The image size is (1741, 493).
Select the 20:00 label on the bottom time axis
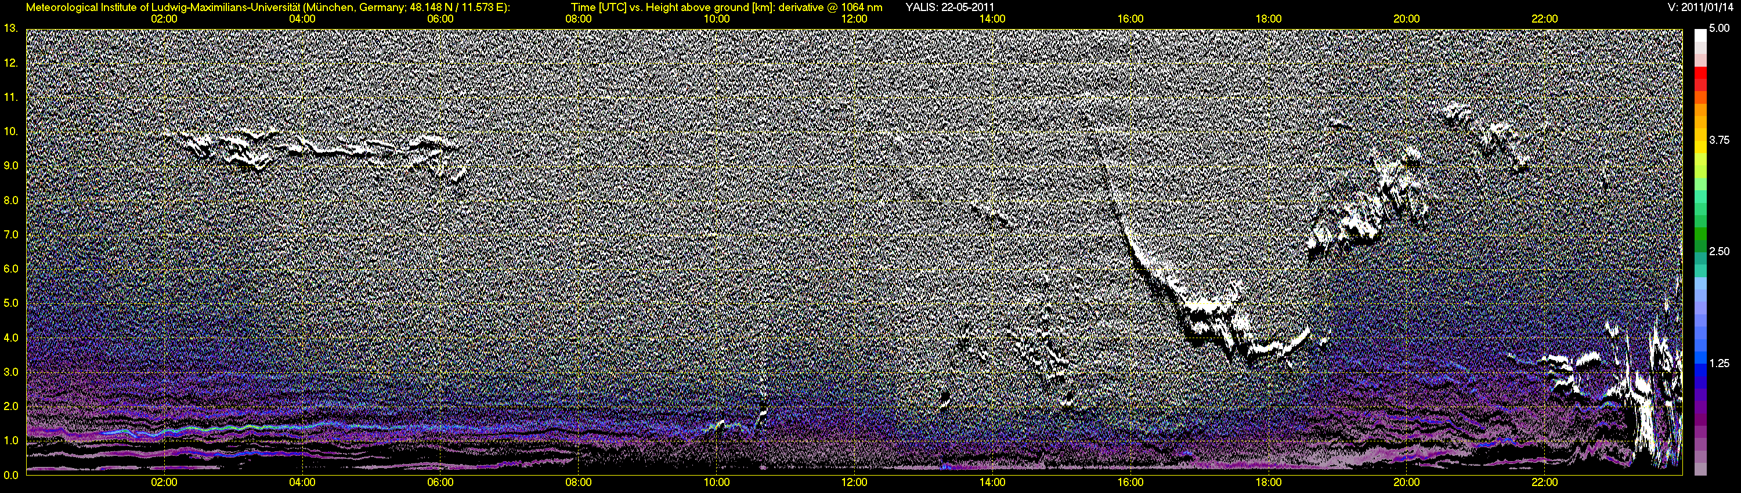(1407, 482)
